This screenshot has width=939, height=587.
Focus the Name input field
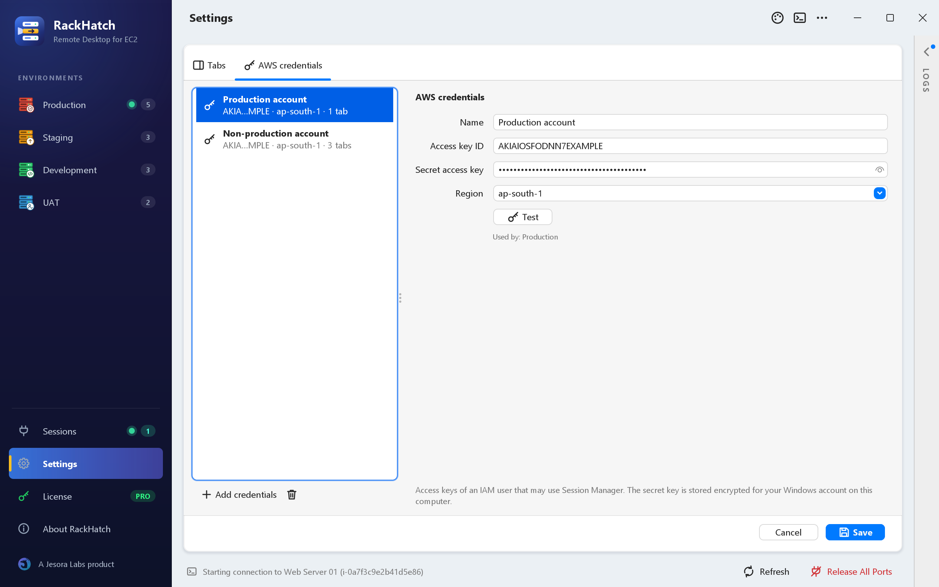tap(690, 122)
